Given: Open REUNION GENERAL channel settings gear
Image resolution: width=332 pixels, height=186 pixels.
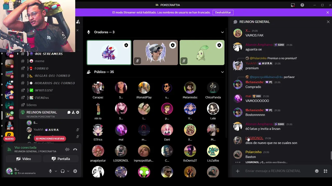Looking at the screenshot, I should point(78,112).
